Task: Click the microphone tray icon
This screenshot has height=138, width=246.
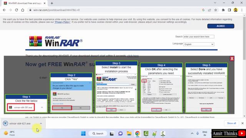Action: [198, 133]
